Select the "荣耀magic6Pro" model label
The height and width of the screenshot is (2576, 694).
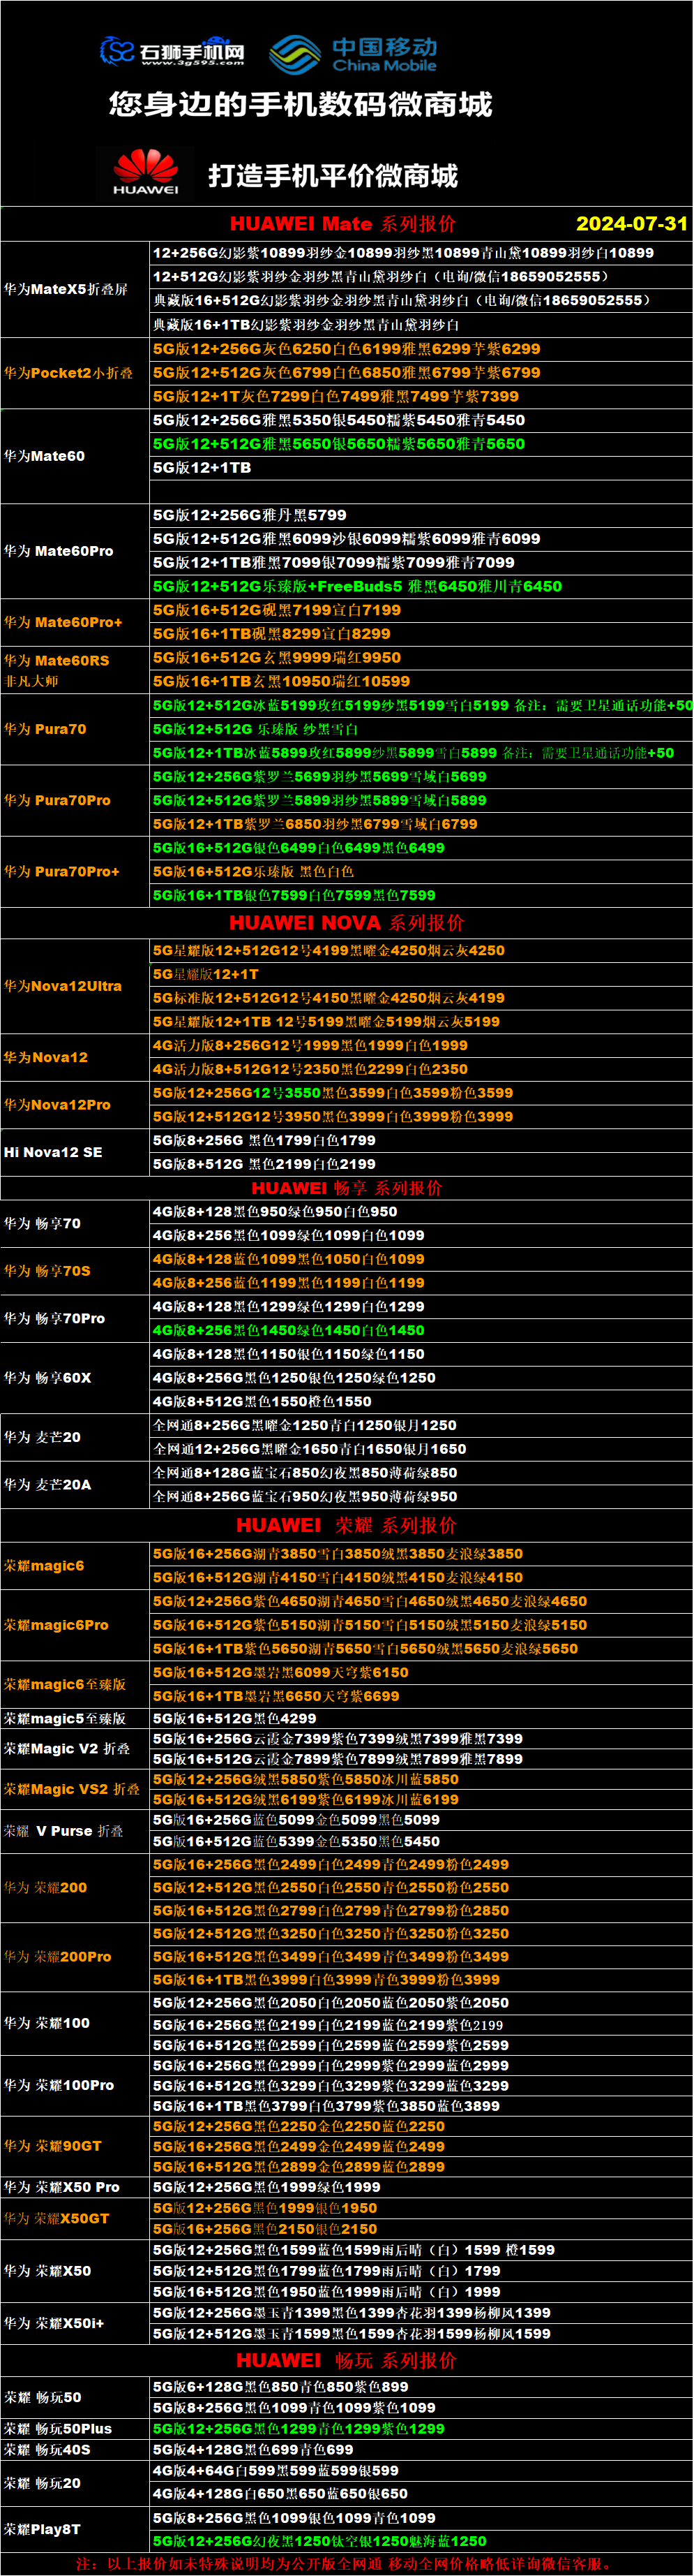click(x=56, y=1625)
